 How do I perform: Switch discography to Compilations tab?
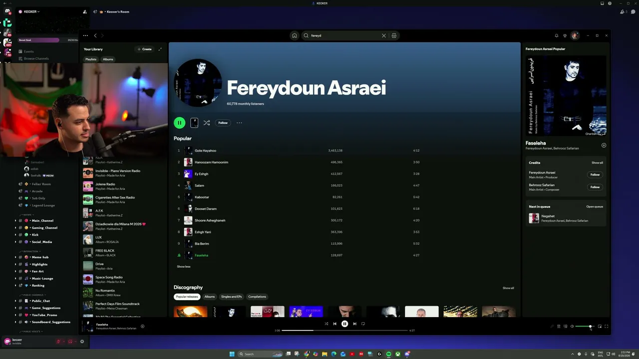click(257, 297)
